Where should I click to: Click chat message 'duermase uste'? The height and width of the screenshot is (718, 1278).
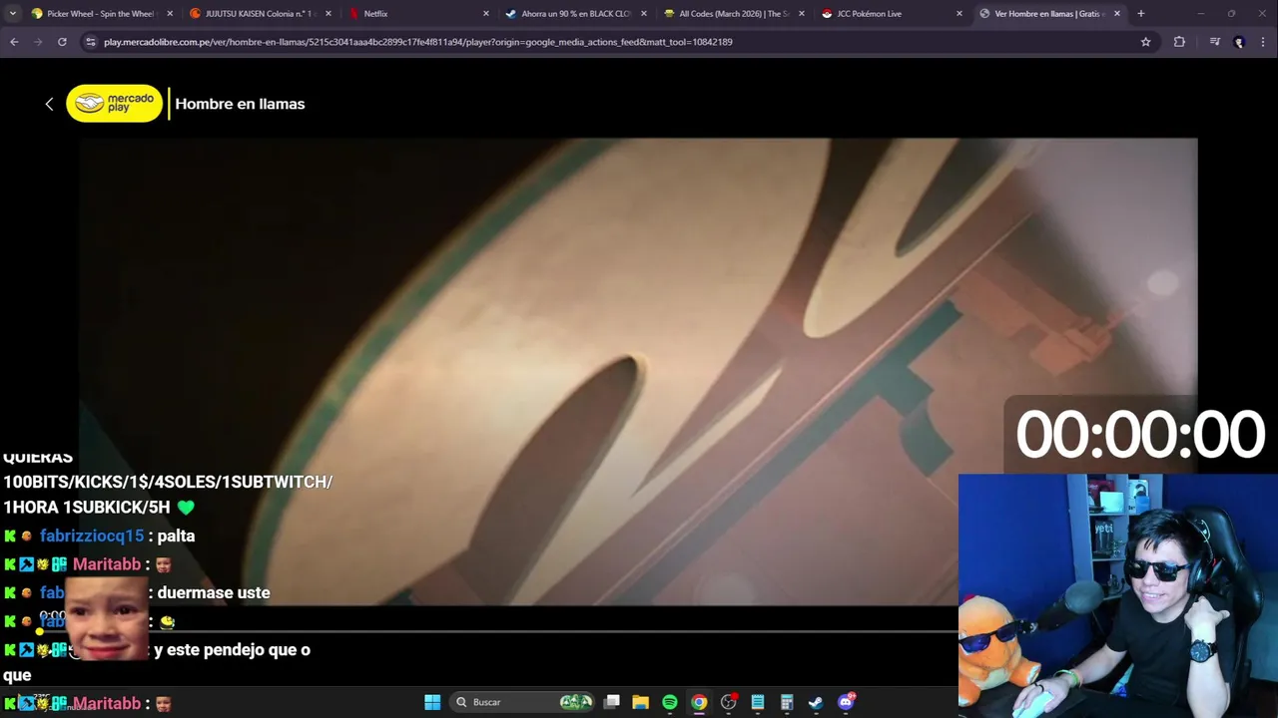point(214,592)
